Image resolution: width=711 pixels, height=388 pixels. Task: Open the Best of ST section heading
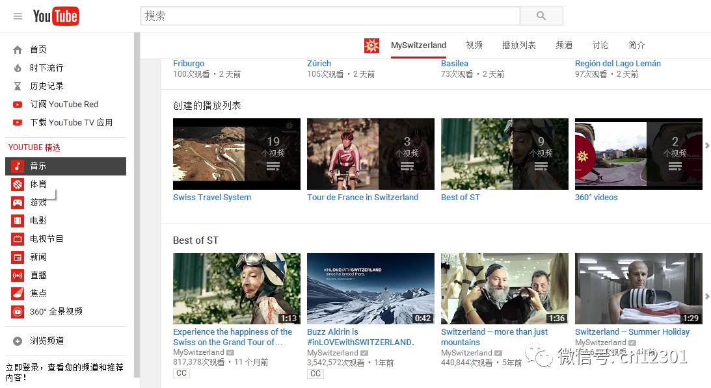tap(195, 240)
